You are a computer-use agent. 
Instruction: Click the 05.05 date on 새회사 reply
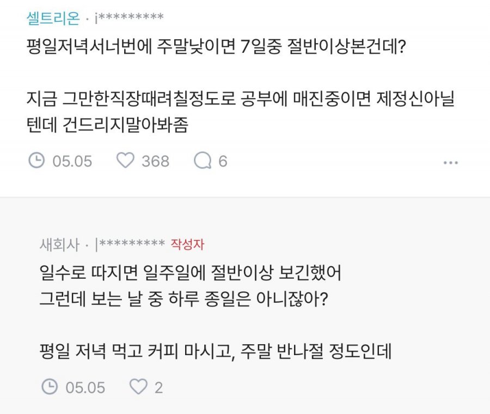tap(85, 388)
